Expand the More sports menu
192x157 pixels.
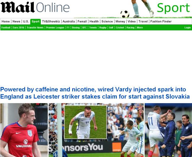[140, 27]
